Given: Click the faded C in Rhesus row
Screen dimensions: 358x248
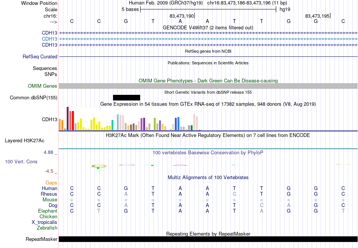Looking at the screenshot, I should 234,194.
